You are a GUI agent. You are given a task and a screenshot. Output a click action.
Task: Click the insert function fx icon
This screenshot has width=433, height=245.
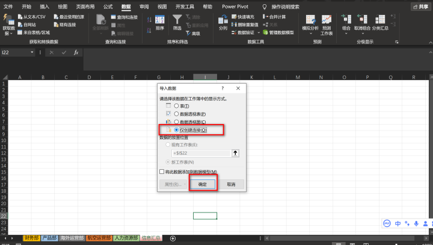point(76,52)
